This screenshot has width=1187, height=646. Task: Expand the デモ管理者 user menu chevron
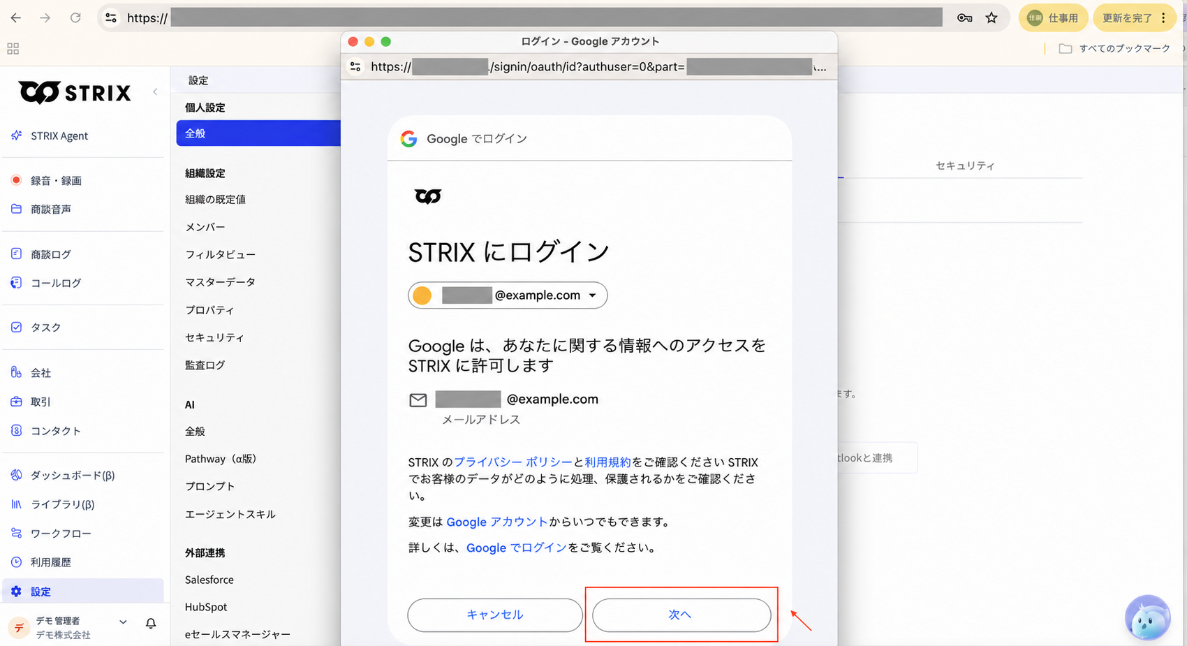(123, 622)
